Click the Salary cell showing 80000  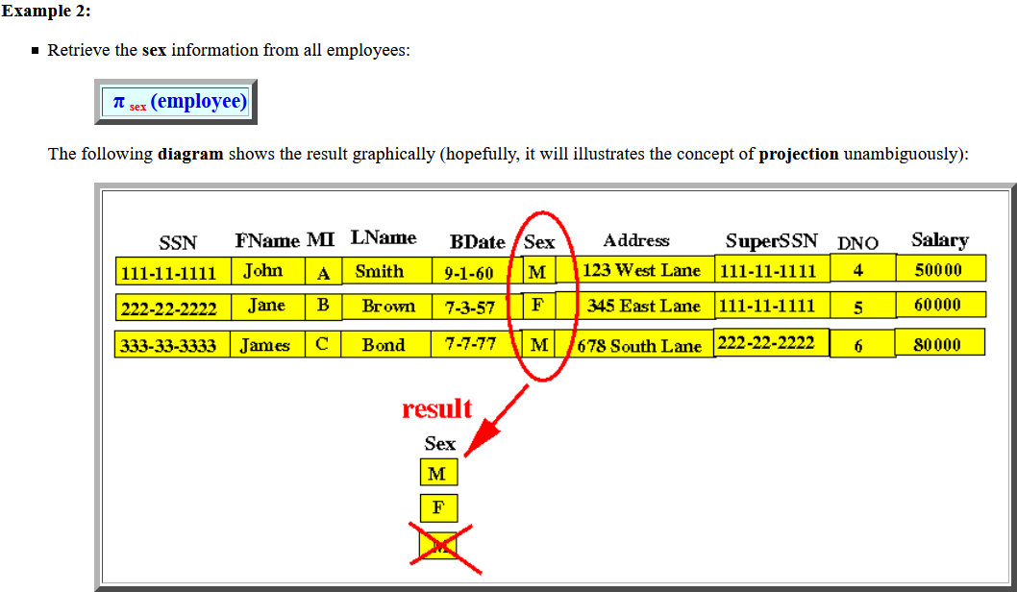[x=939, y=341]
